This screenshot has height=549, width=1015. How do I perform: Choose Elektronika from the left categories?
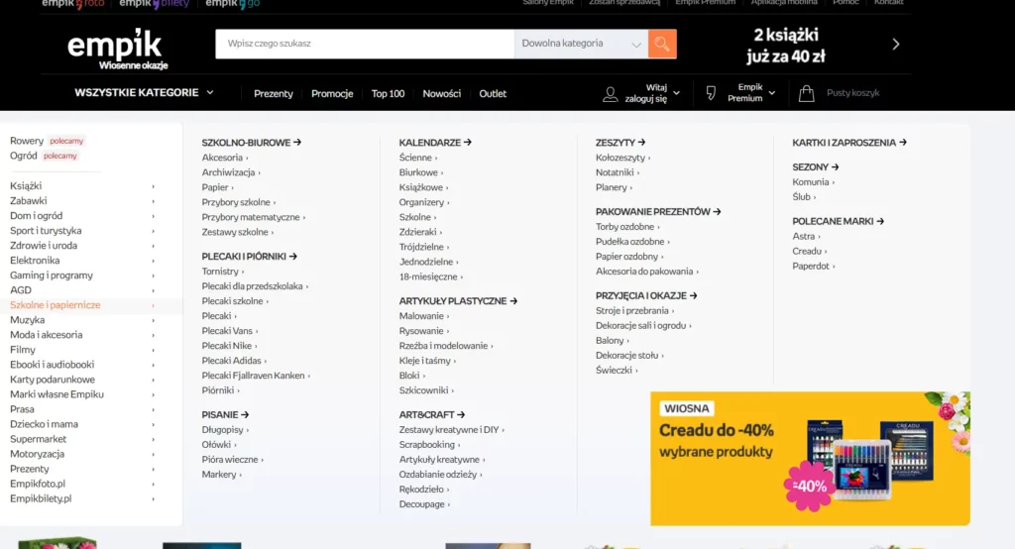[35, 261]
